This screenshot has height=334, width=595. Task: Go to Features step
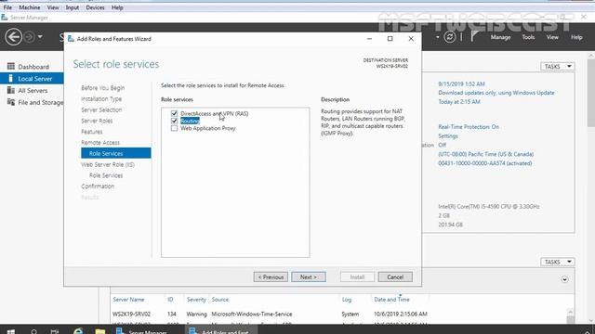click(91, 132)
